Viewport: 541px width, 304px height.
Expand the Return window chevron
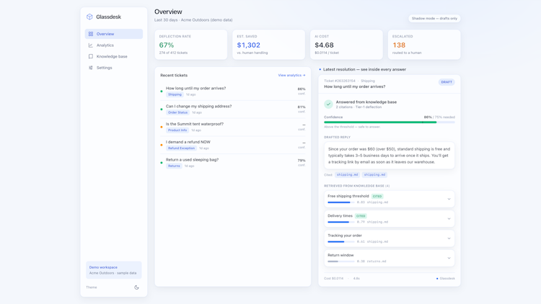[x=449, y=258]
